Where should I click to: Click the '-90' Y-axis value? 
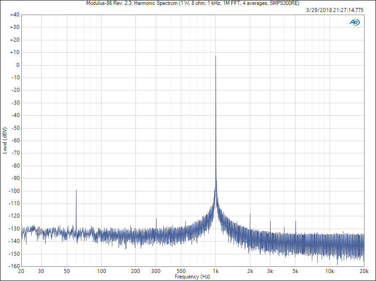tap(15, 179)
